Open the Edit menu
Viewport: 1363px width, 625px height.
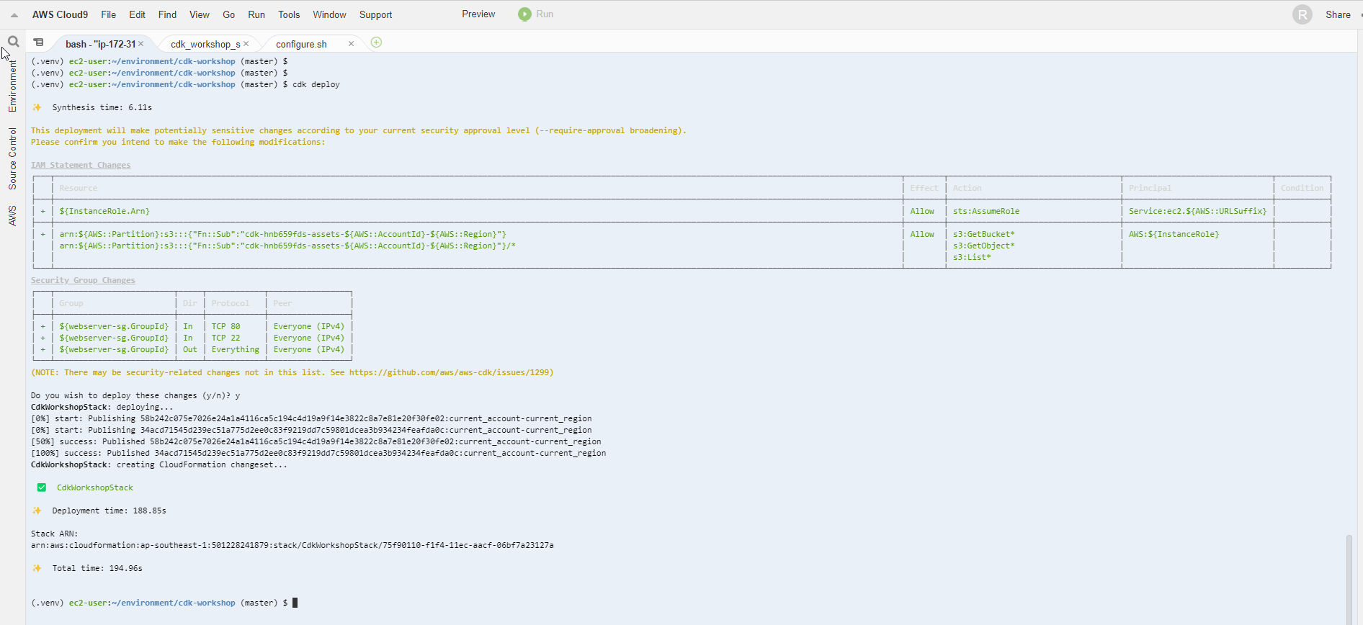(x=137, y=14)
